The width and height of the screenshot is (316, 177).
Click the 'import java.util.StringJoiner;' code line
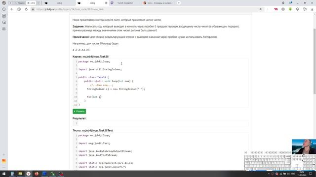click(x=100, y=69)
